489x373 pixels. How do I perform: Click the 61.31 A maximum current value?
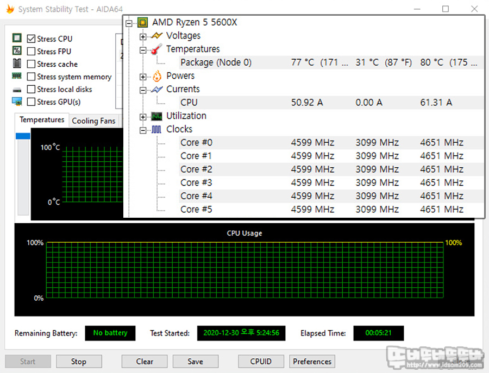pyautogui.click(x=436, y=103)
